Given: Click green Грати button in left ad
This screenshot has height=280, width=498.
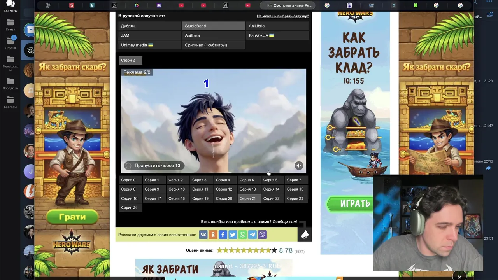Looking at the screenshot, I should pos(72,217).
